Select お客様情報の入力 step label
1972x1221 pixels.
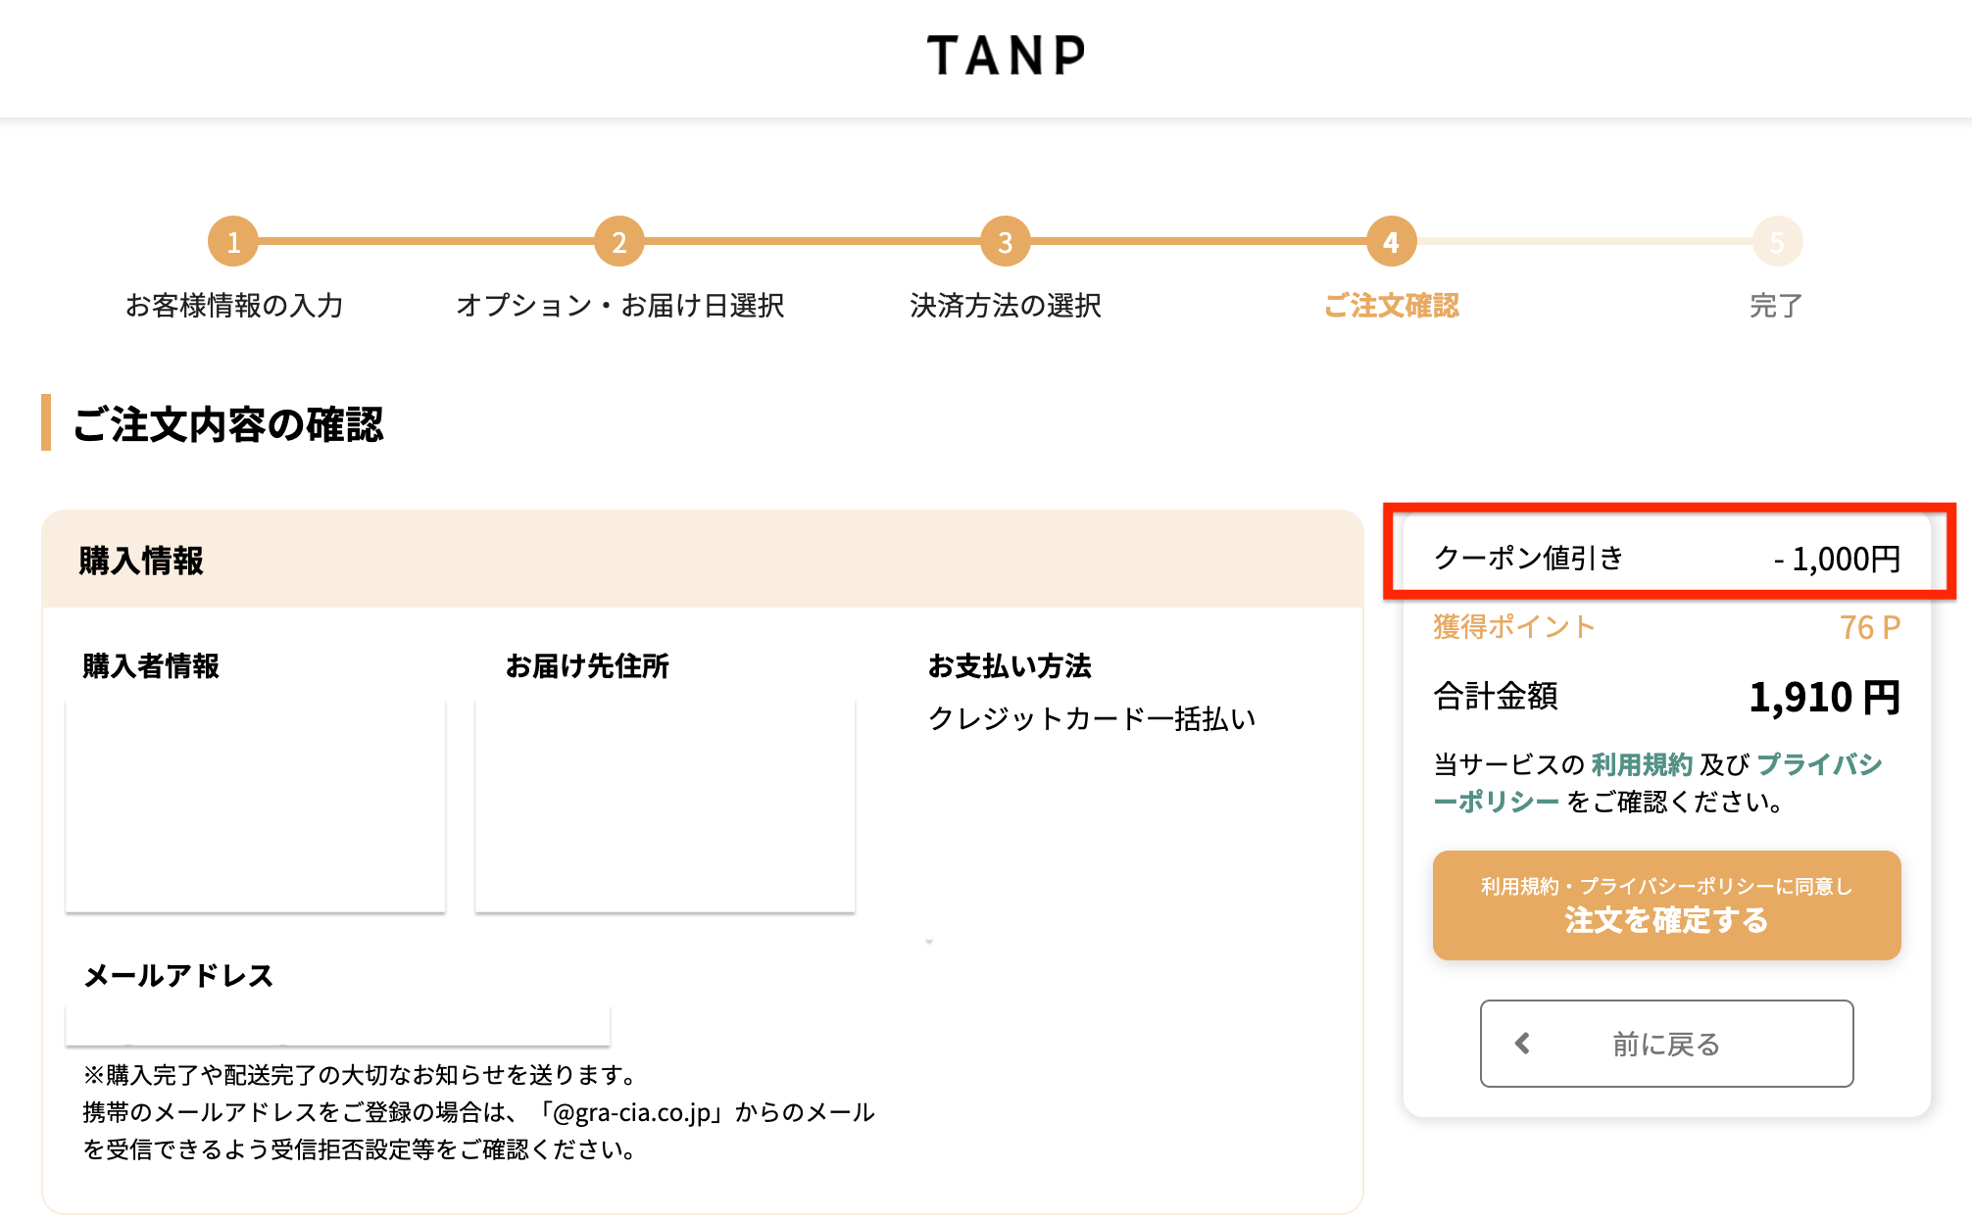pyautogui.click(x=234, y=306)
